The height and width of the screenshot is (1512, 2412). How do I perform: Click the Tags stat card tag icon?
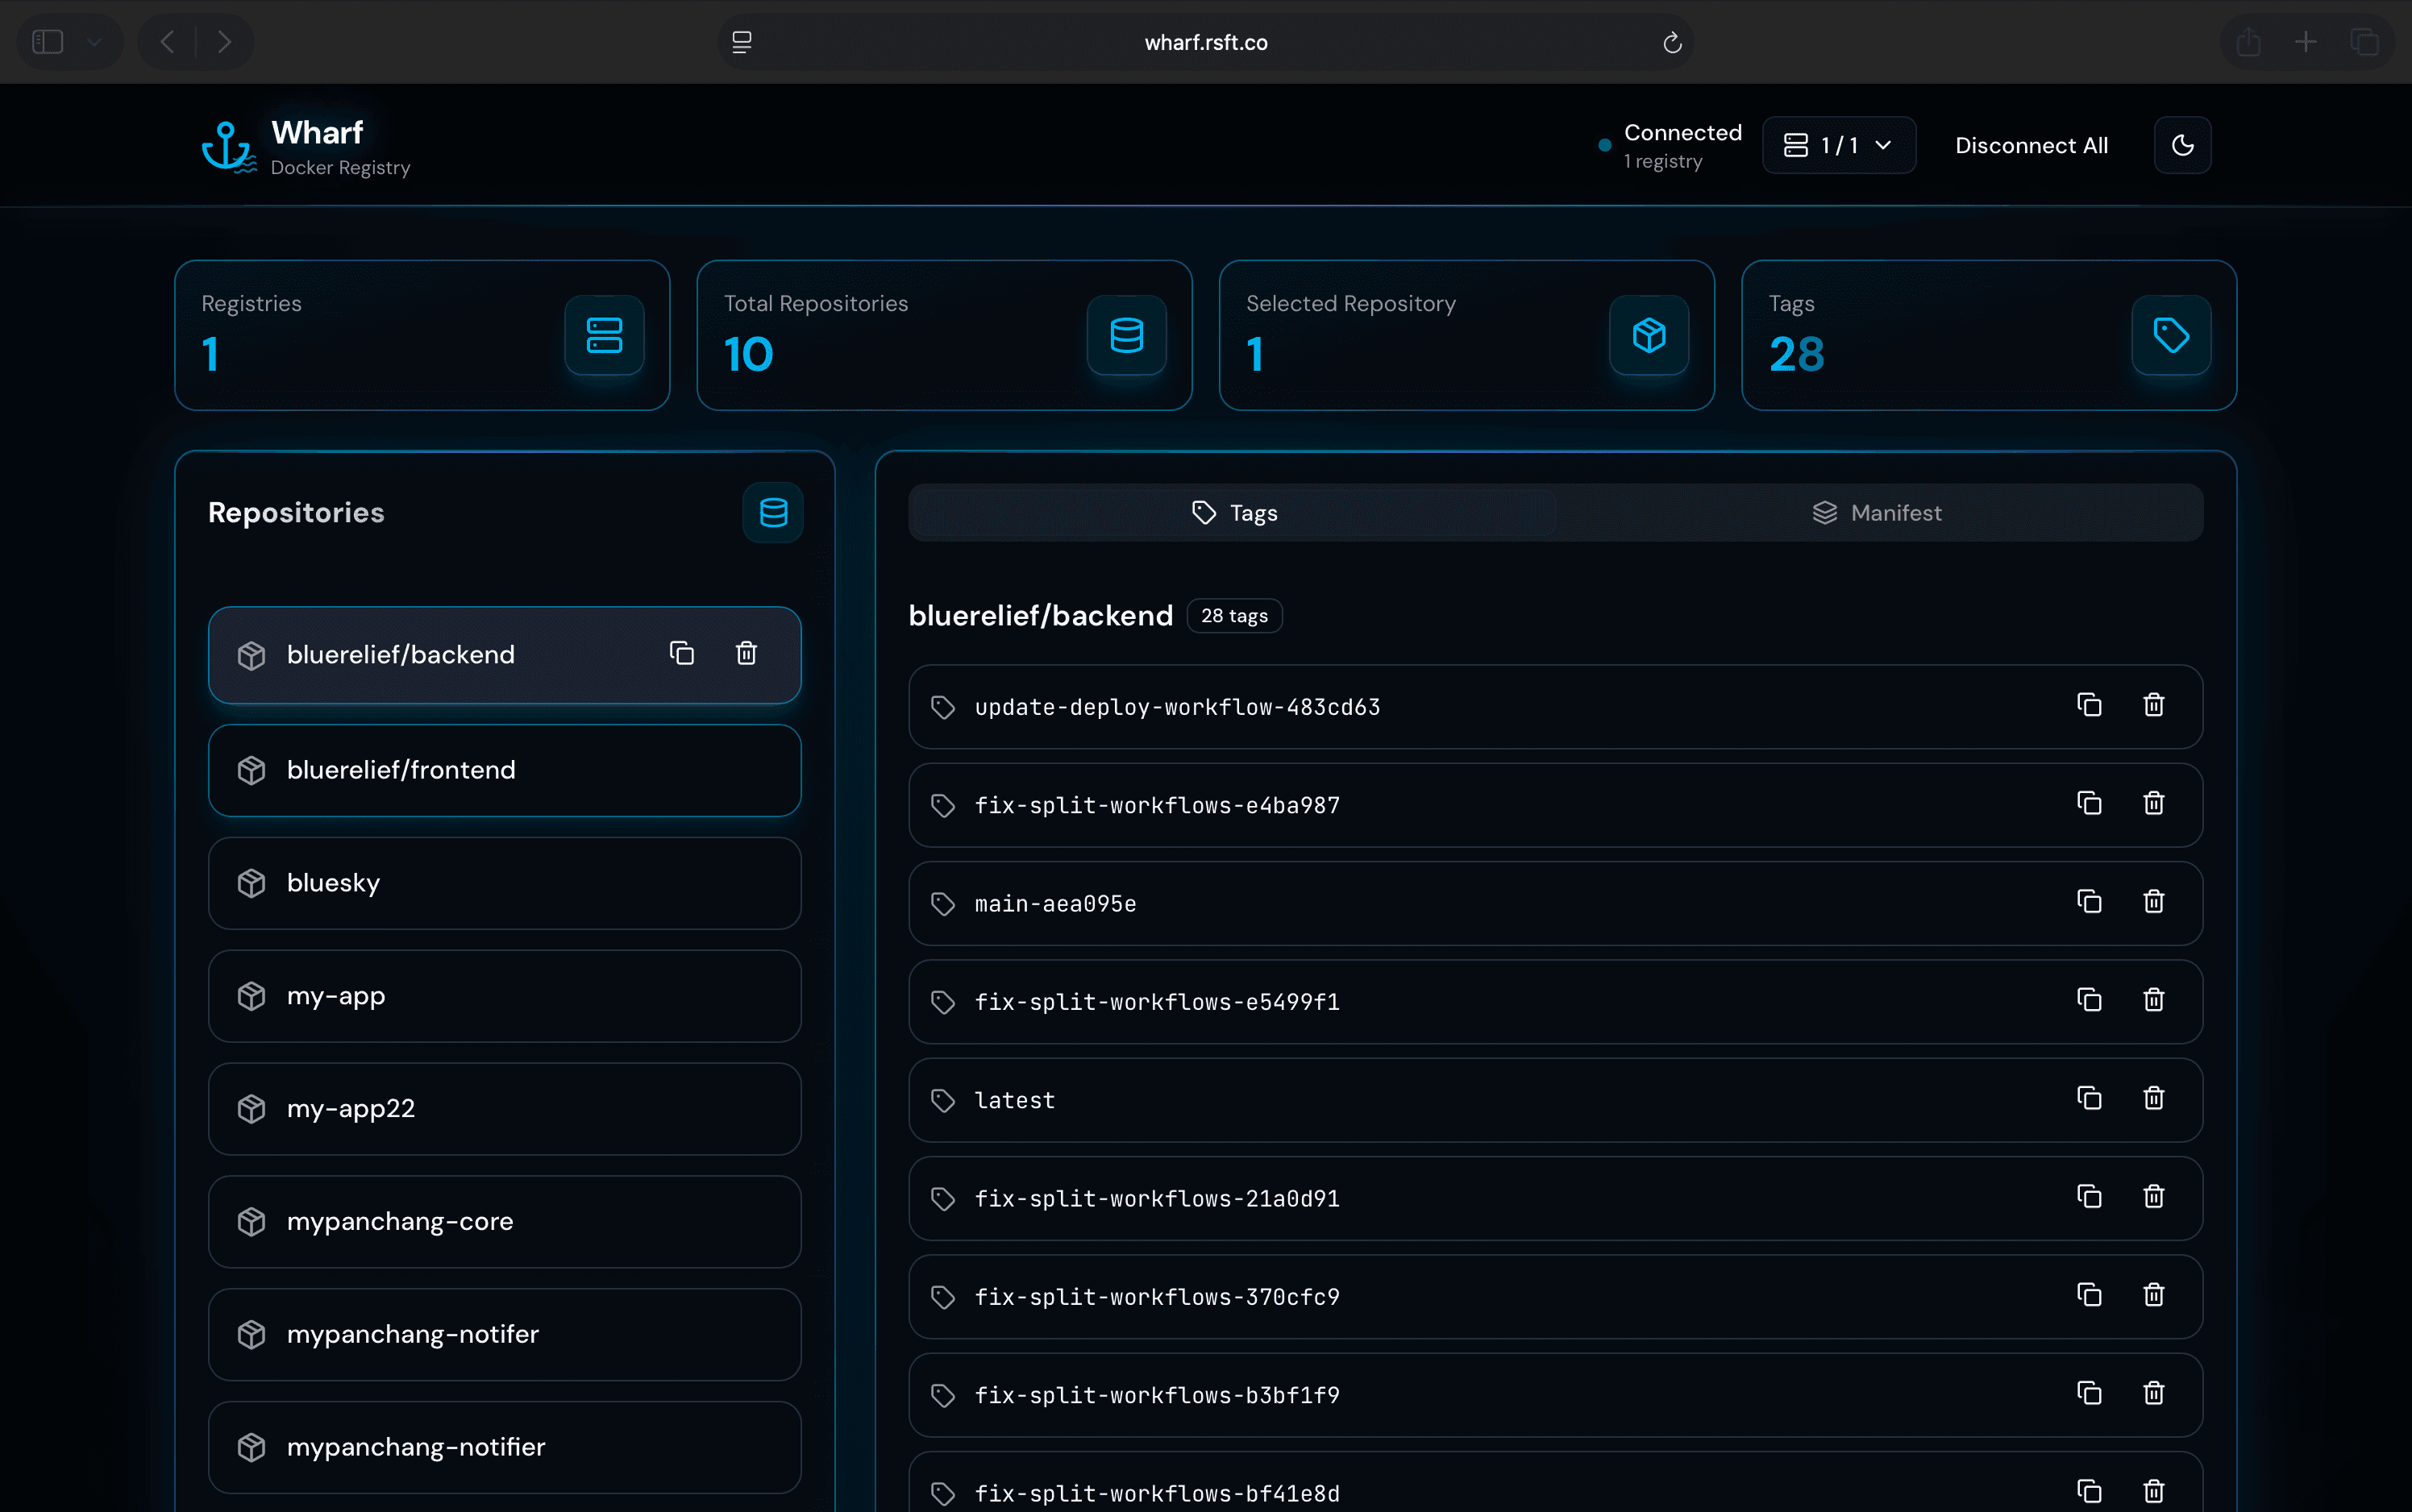[2170, 335]
